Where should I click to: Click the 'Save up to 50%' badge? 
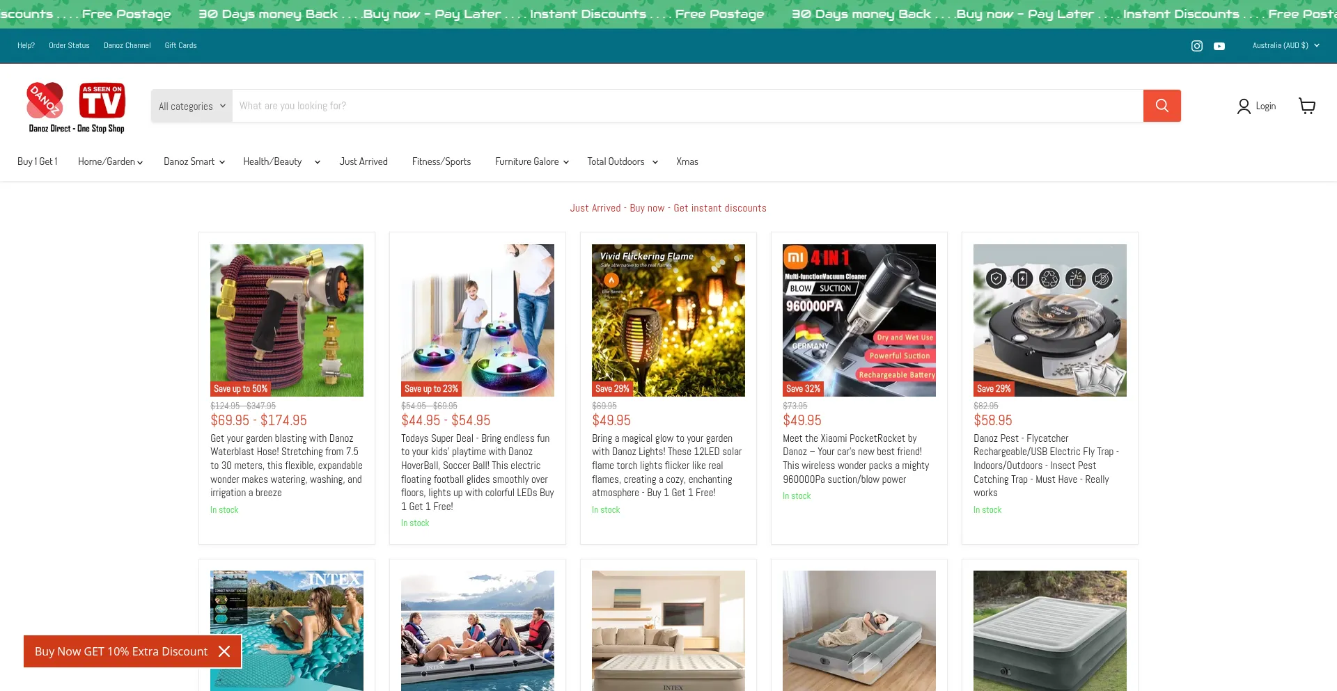pyautogui.click(x=240, y=389)
